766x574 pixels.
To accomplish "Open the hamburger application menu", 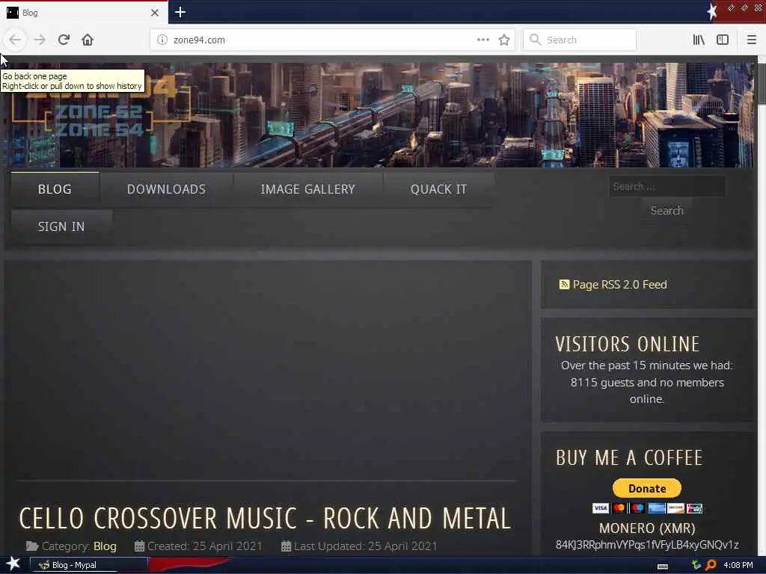I will click(x=752, y=40).
